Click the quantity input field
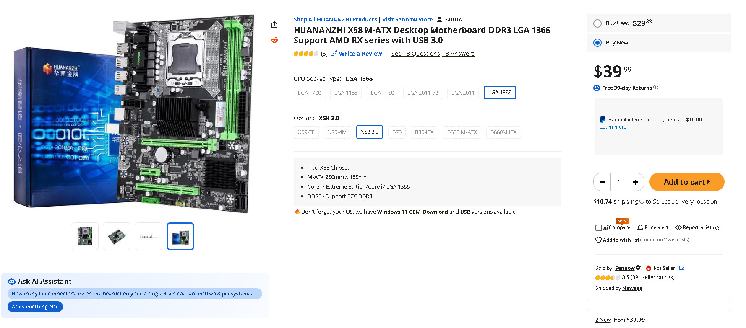The height and width of the screenshot is (328, 746). point(619,182)
